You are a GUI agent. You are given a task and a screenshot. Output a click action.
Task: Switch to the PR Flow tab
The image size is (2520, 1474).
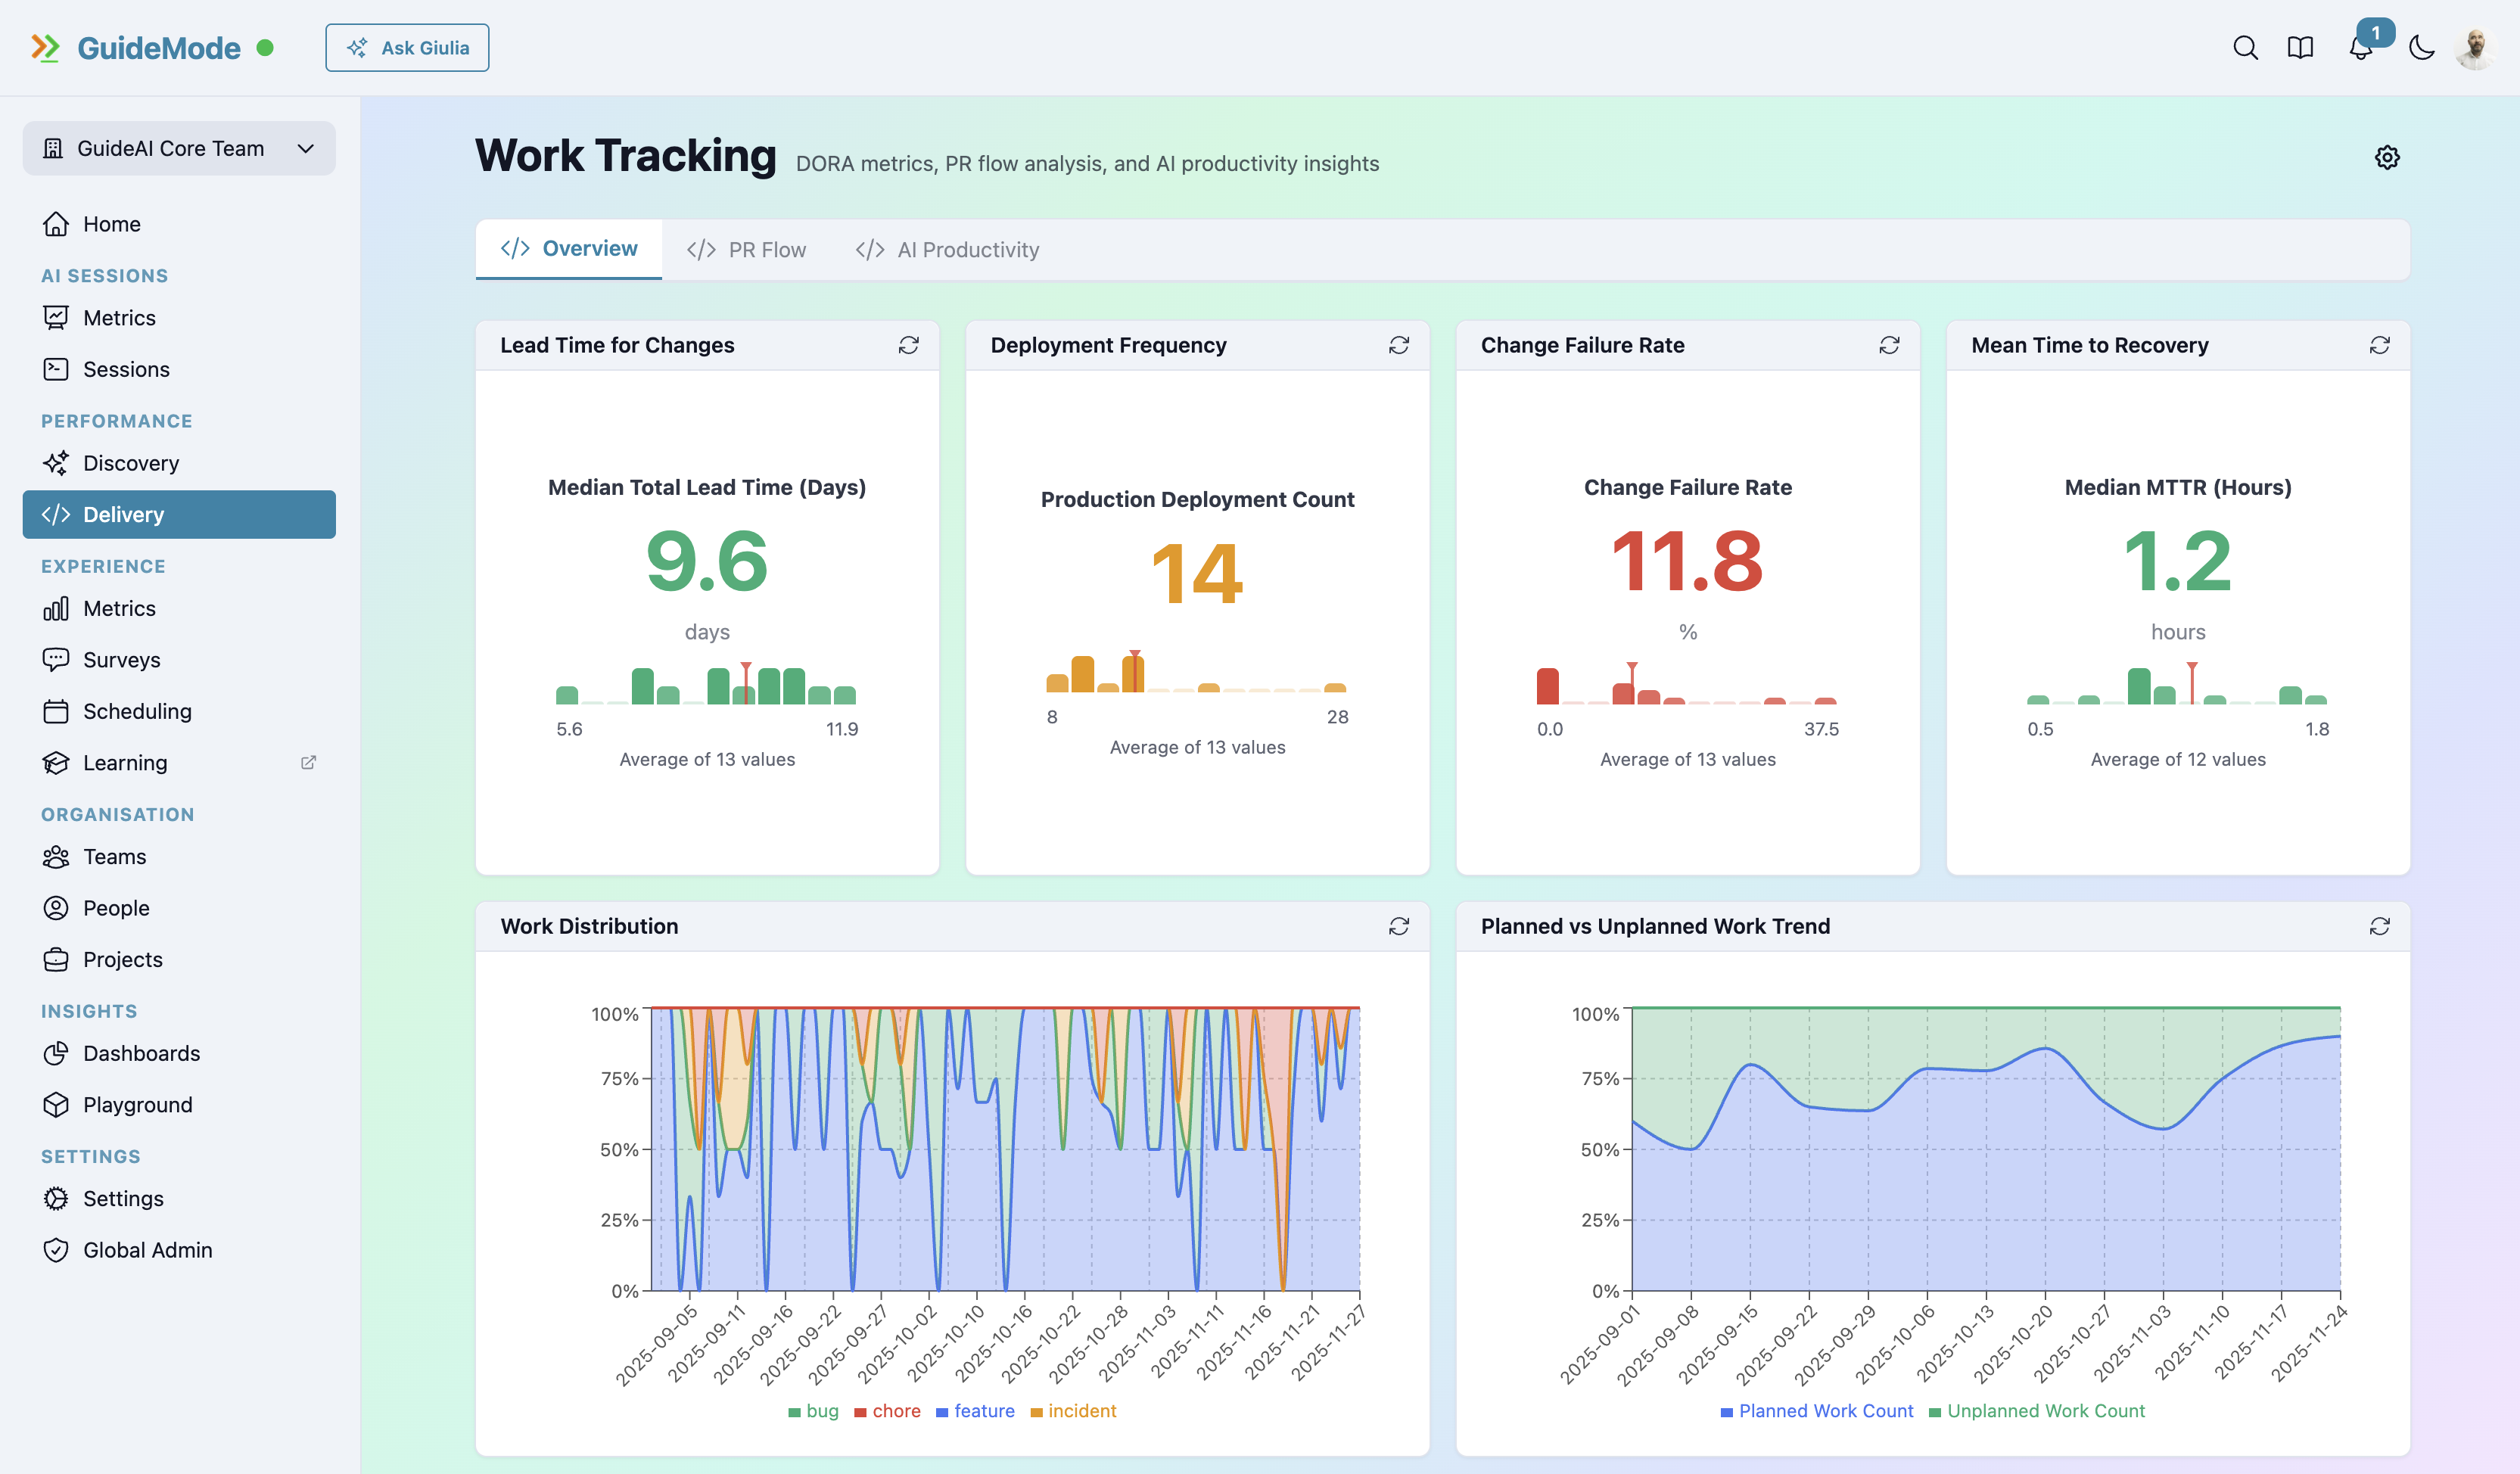[747, 249]
